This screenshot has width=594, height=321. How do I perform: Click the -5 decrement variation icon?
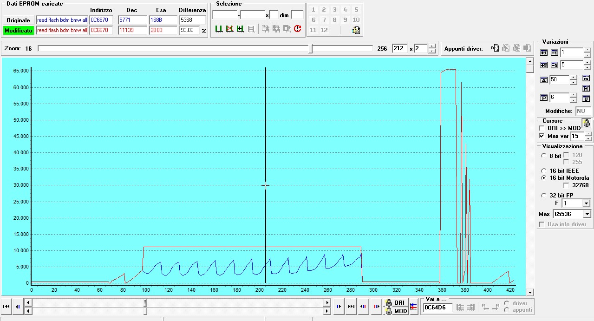[x=554, y=66]
